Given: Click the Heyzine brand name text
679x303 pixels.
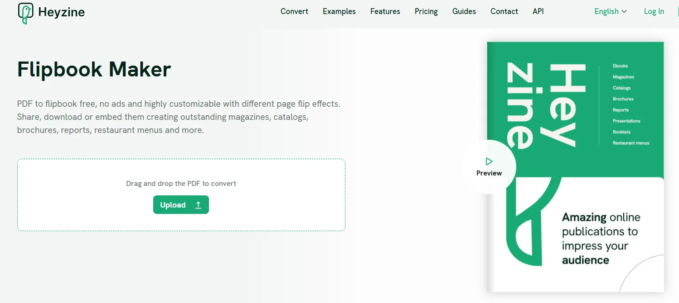Looking at the screenshot, I should click(61, 12).
